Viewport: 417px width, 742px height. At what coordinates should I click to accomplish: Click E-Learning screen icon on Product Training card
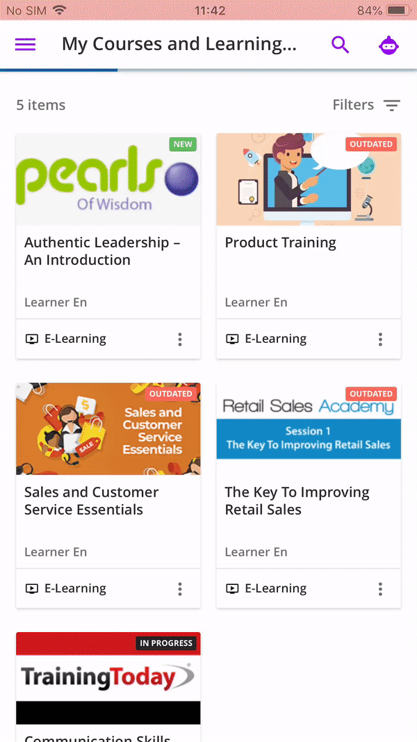click(232, 339)
